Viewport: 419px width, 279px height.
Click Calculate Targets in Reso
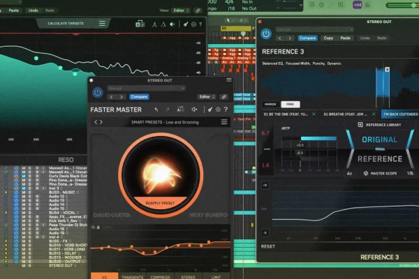(x=66, y=24)
